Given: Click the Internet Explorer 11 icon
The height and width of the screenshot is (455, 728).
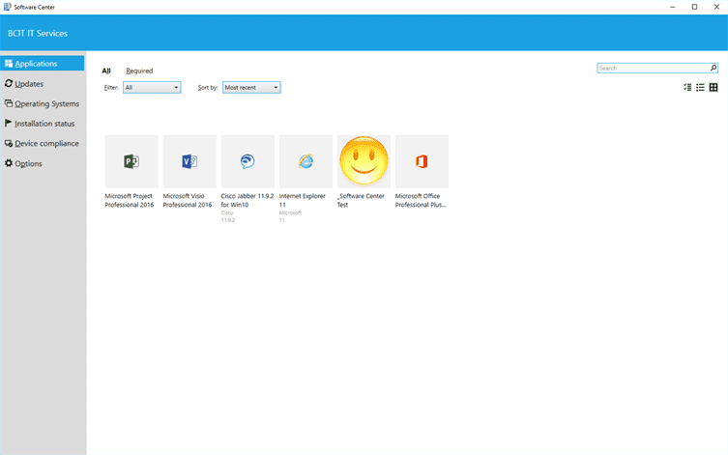Looking at the screenshot, I should [306, 161].
